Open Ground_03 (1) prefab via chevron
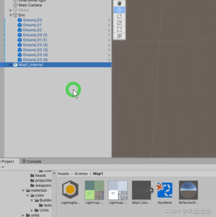Viewport: 216px width, 217px height. 109,35
